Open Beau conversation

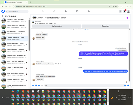pos(14,62)
